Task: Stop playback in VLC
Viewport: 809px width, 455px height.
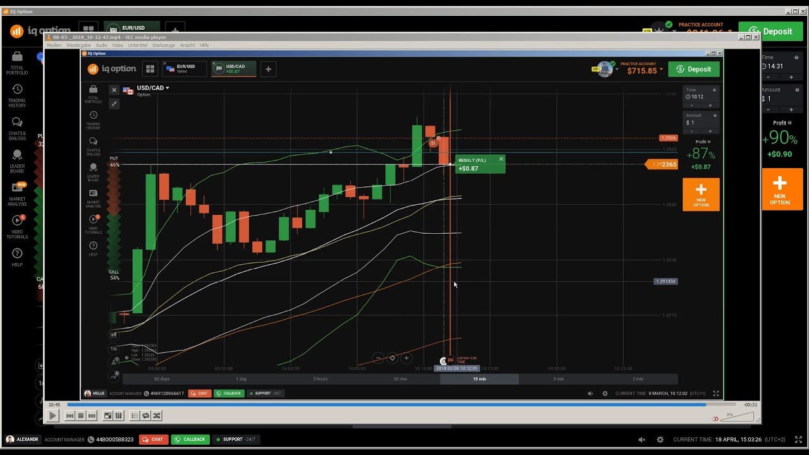Action: click(81, 416)
